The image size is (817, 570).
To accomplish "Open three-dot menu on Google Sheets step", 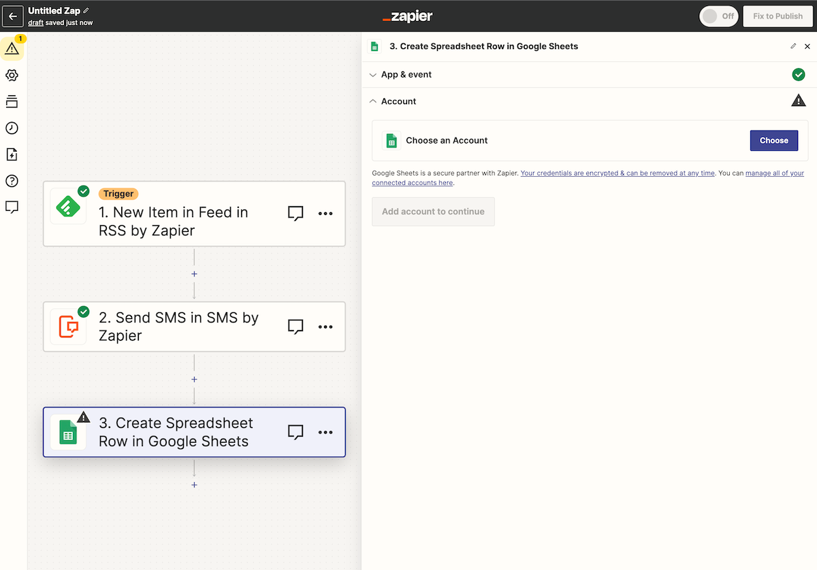I will [x=325, y=432].
